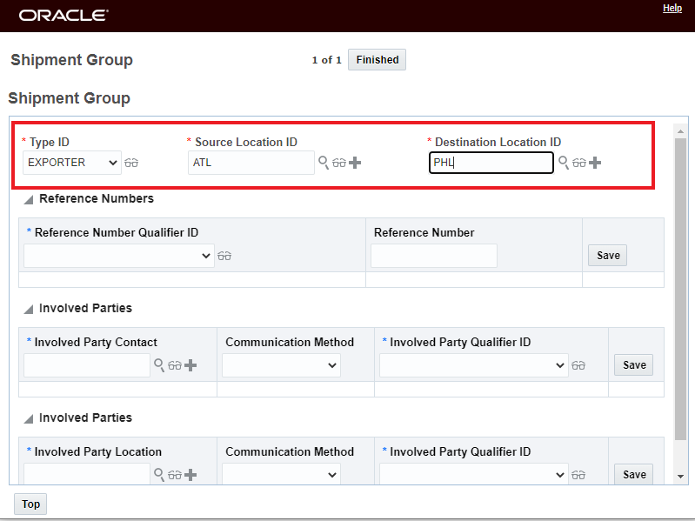Click plus icon to add new Destination Location

click(x=595, y=163)
